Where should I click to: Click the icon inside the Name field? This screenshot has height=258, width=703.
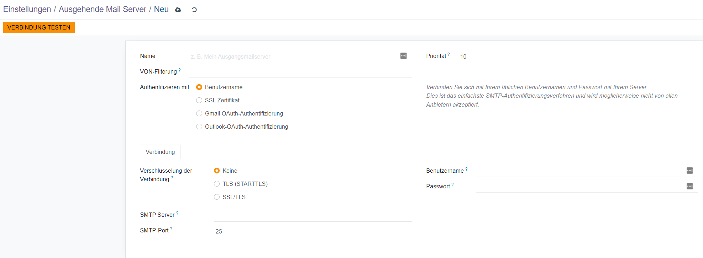click(x=403, y=56)
